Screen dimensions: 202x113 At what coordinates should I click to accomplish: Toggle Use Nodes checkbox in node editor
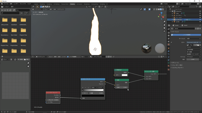68,57
